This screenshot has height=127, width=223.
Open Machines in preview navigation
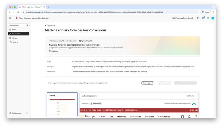[121, 117]
